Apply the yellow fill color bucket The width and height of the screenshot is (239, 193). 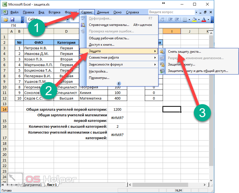tap(194, 20)
